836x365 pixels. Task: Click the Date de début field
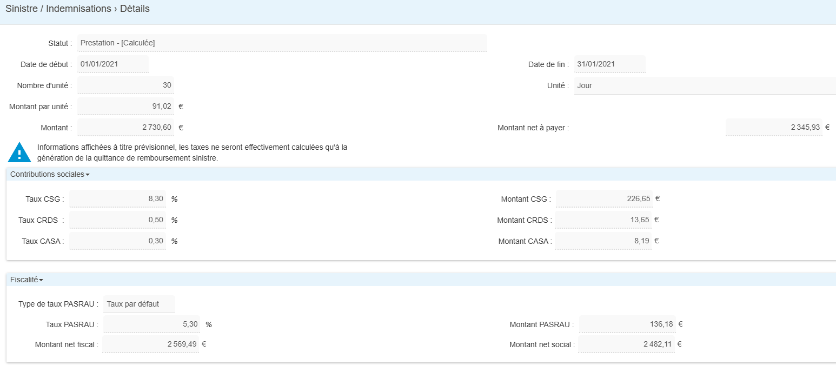(x=112, y=64)
